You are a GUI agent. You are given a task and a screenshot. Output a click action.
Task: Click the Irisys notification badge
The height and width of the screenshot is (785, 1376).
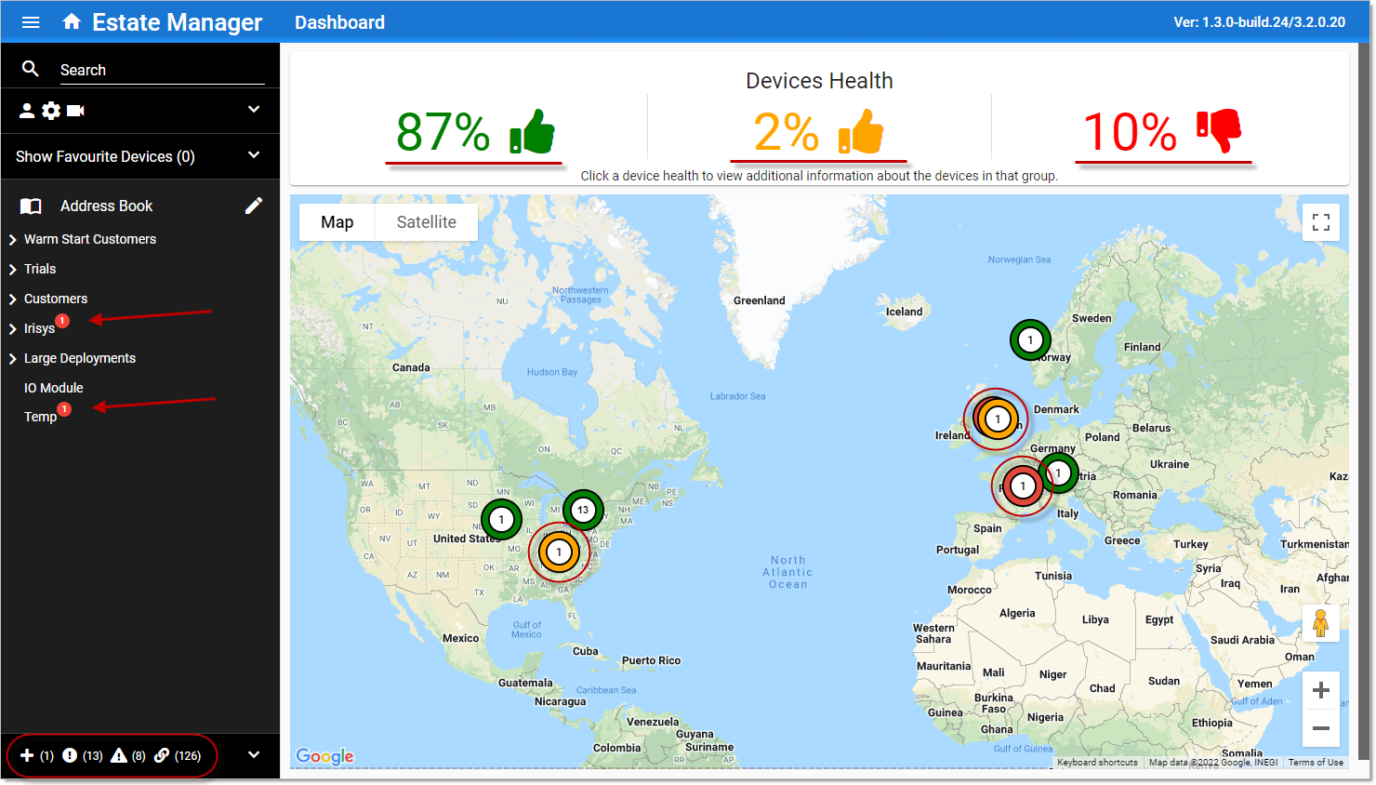coord(62,321)
